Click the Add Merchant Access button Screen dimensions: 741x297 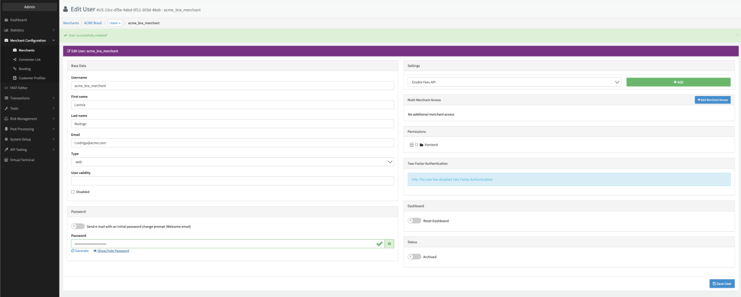pos(712,100)
